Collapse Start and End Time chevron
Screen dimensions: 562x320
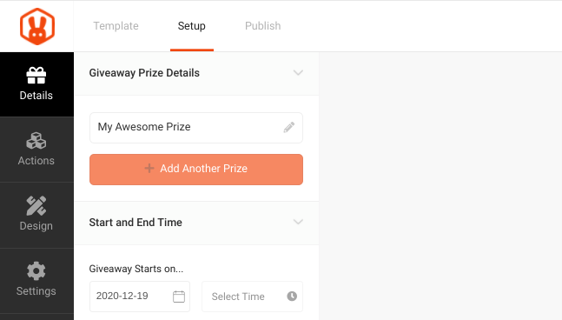tap(298, 222)
